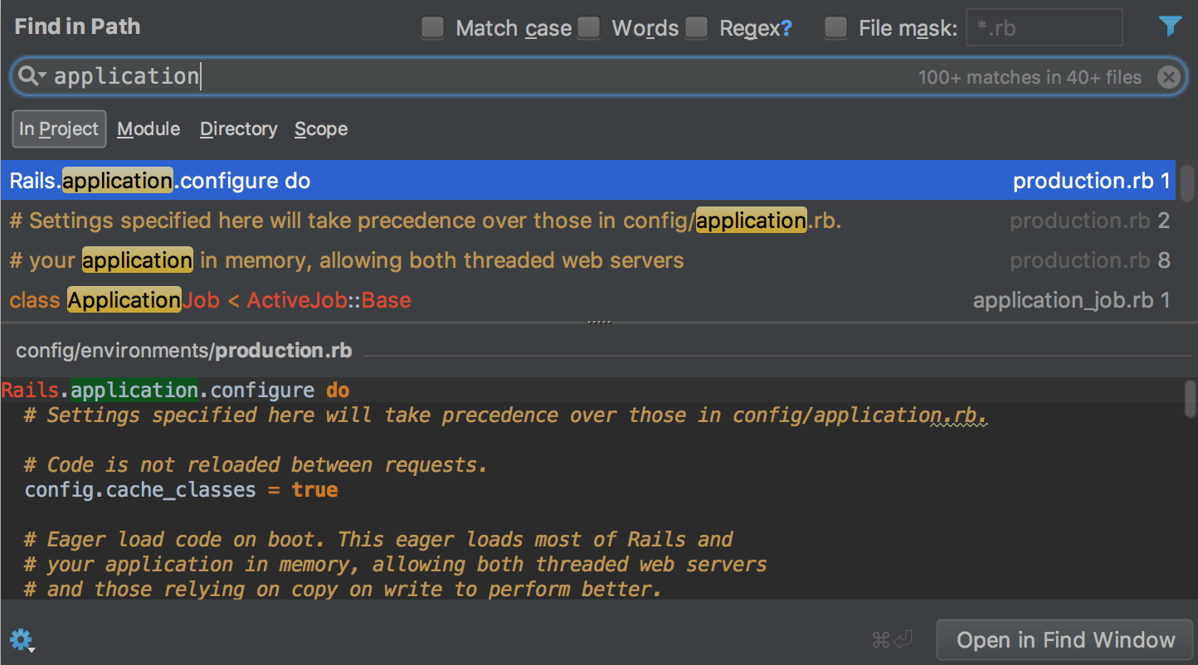Click comment Eager load code on boot
1198x665 pixels.
coord(378,539)
